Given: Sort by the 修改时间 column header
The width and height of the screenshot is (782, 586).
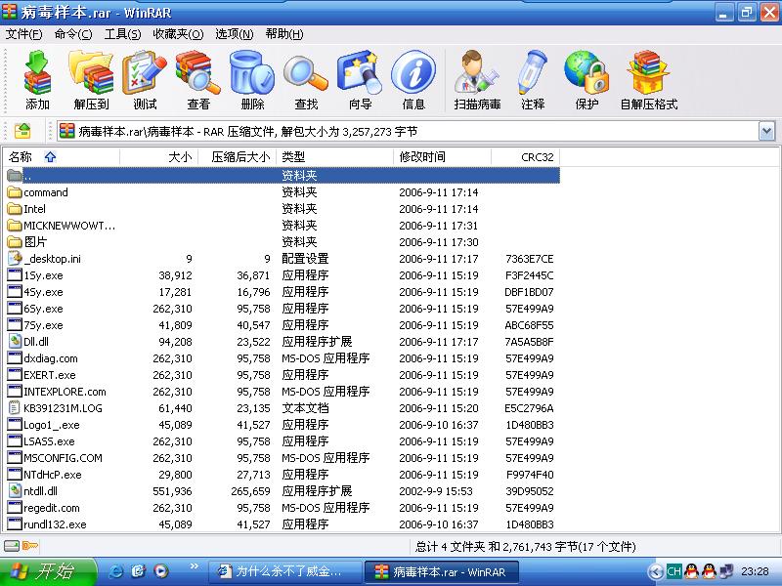Looking at the screenshot, I should 443,157.
